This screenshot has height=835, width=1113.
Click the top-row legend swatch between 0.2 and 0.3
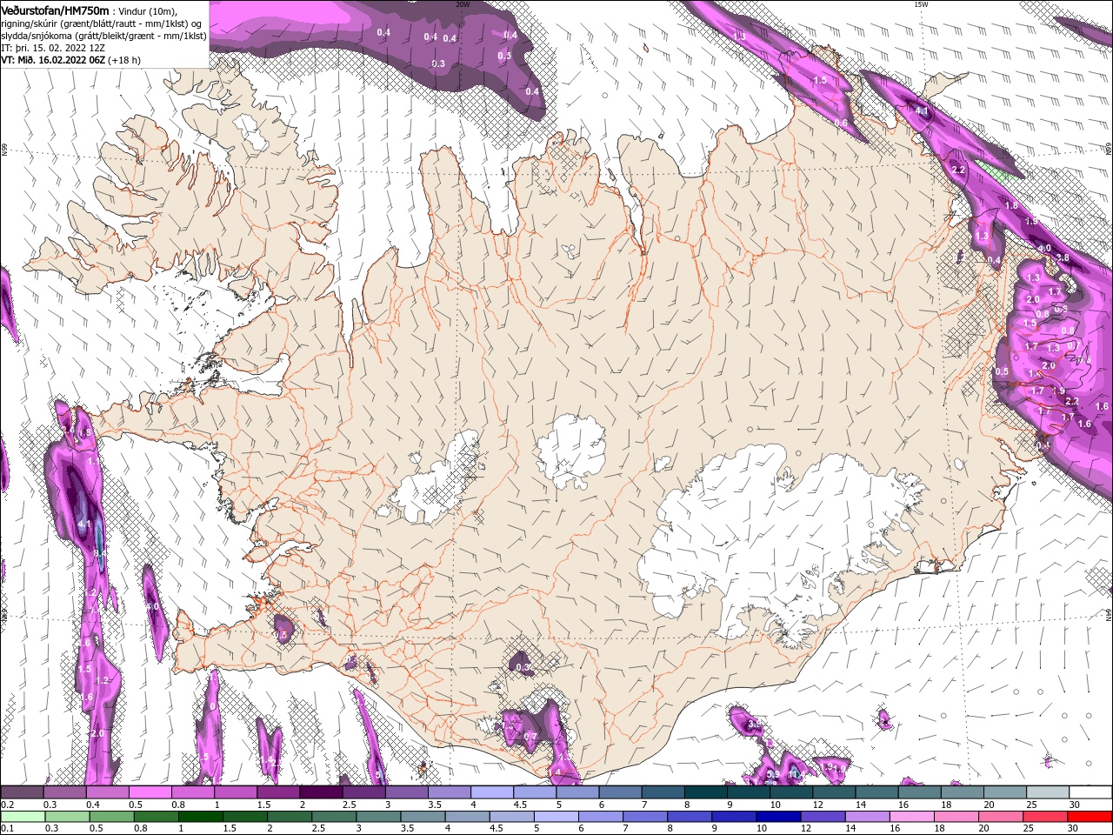(22, 792)
